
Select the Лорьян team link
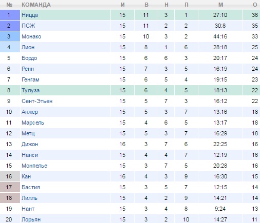click(x=31, y=219)
